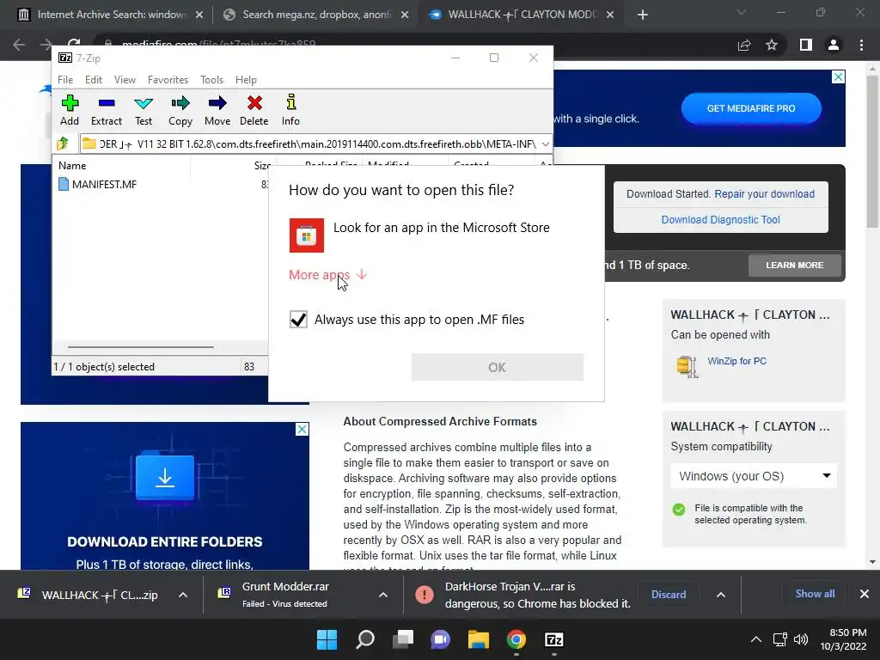
Task: Click the MediaFire page vertical scrollbar
Action: (x=872, y=151)
